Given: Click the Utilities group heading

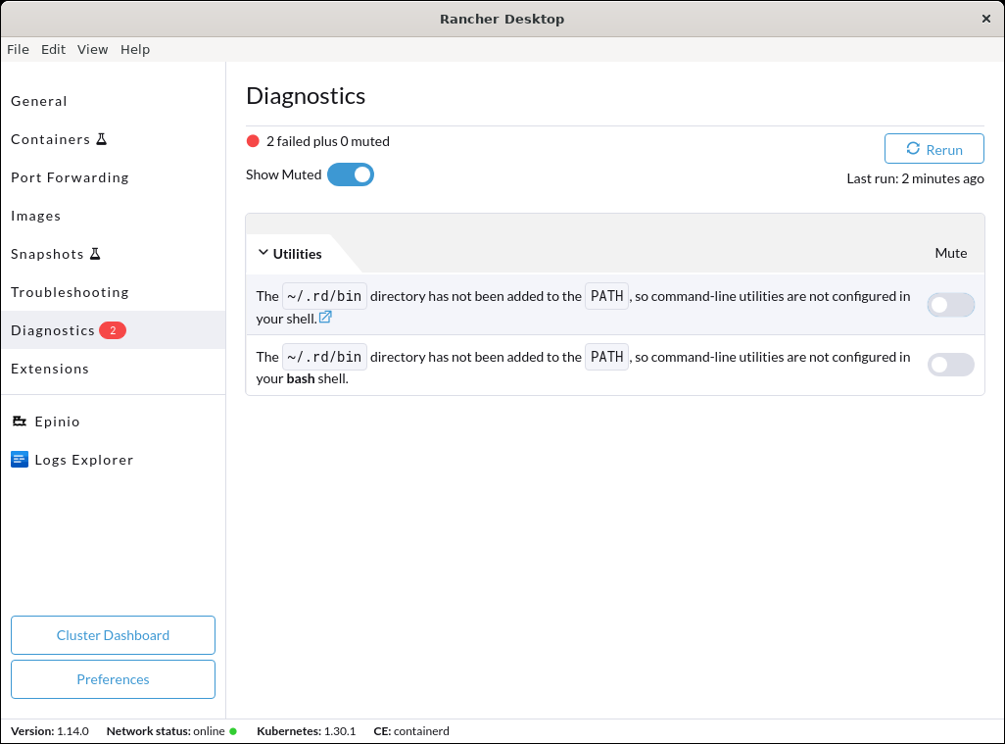Looking at the screenshot, I should 298,254.
